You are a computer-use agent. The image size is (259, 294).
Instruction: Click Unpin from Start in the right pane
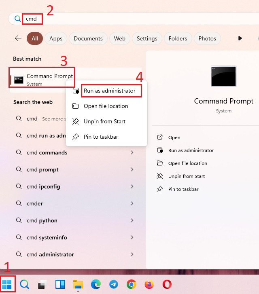(187, 176)
